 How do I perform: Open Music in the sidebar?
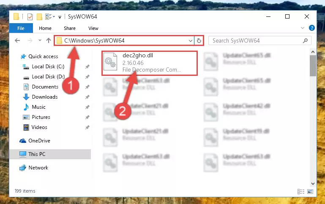[38, 107]
